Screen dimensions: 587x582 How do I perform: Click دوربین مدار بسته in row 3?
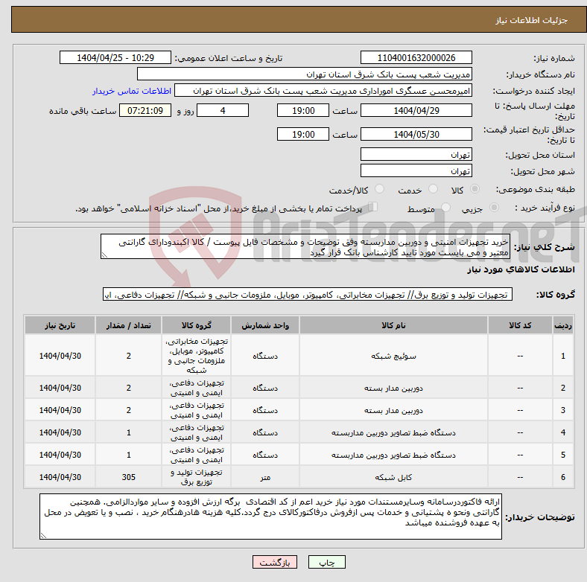click(393, 410)
